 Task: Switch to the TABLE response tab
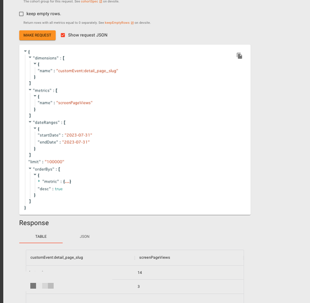tap(41, 236)
